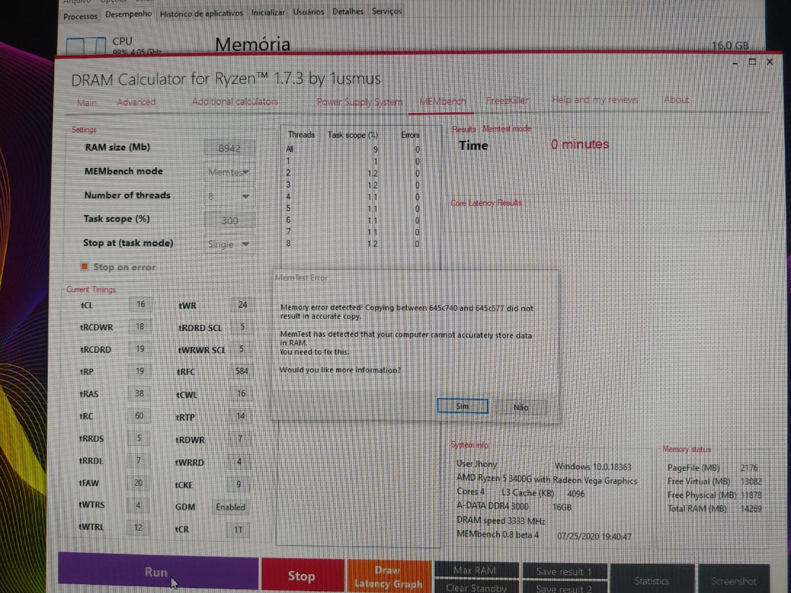Image resolution: width=791 pixels, height=593 pixels.
Task: Click the Save result 2 button
Action: pyautogui.click(x=564, y=588)
